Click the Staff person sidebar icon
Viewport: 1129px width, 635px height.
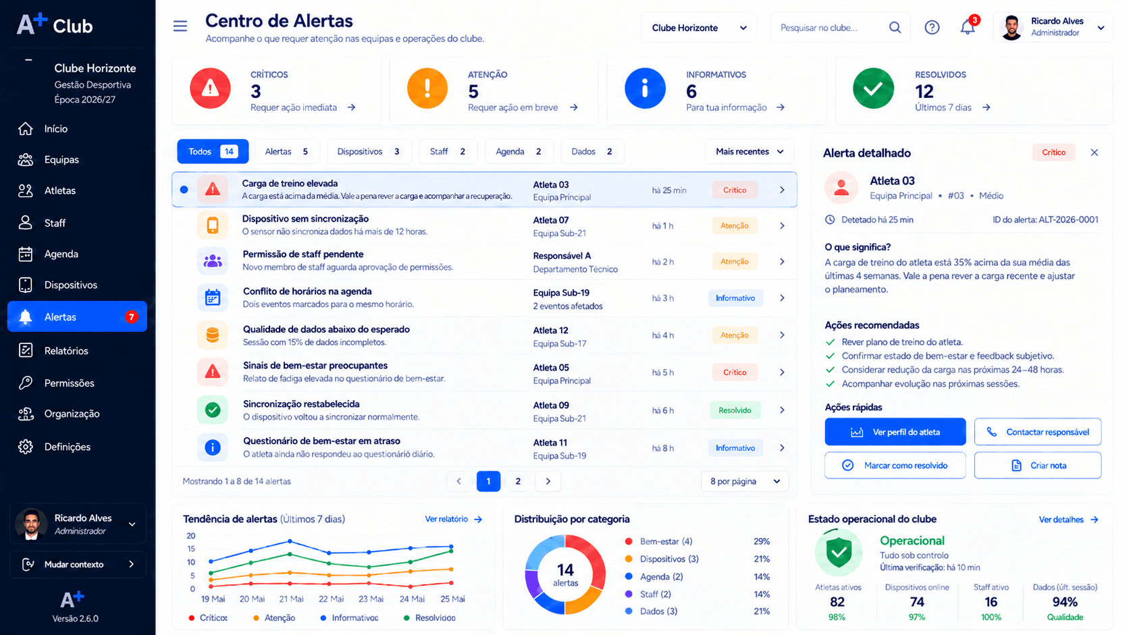tap(26, 222)
